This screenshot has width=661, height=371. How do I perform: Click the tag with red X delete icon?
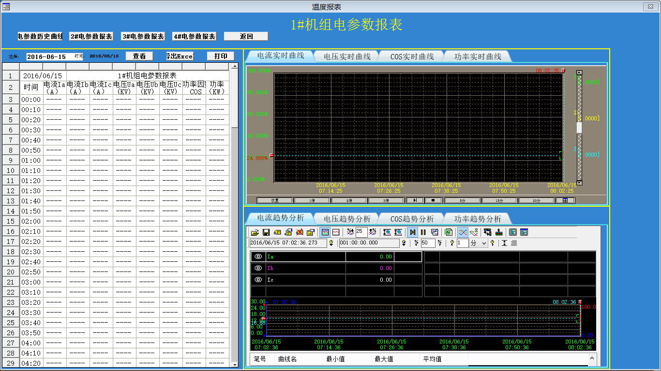(x=300, y=232)
